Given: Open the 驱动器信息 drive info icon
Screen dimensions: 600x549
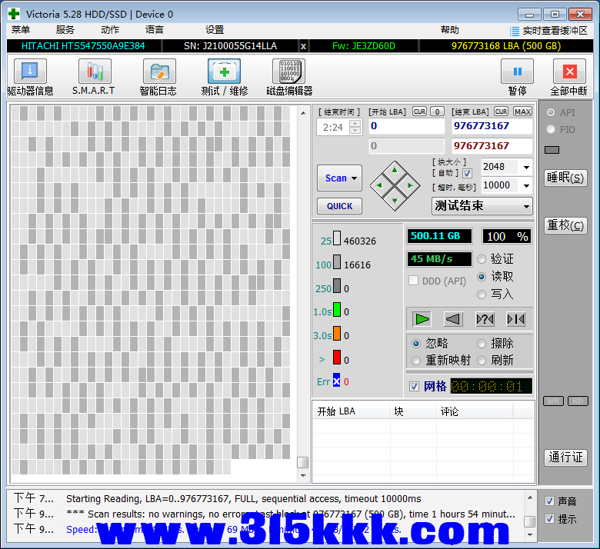Looking at the screenshot, I should click(30, 72).
